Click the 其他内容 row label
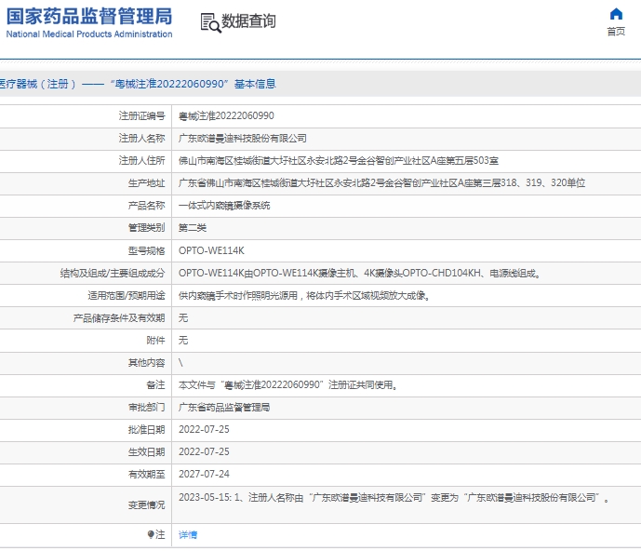This screenshot has height=551, width=641. point(146,363)
